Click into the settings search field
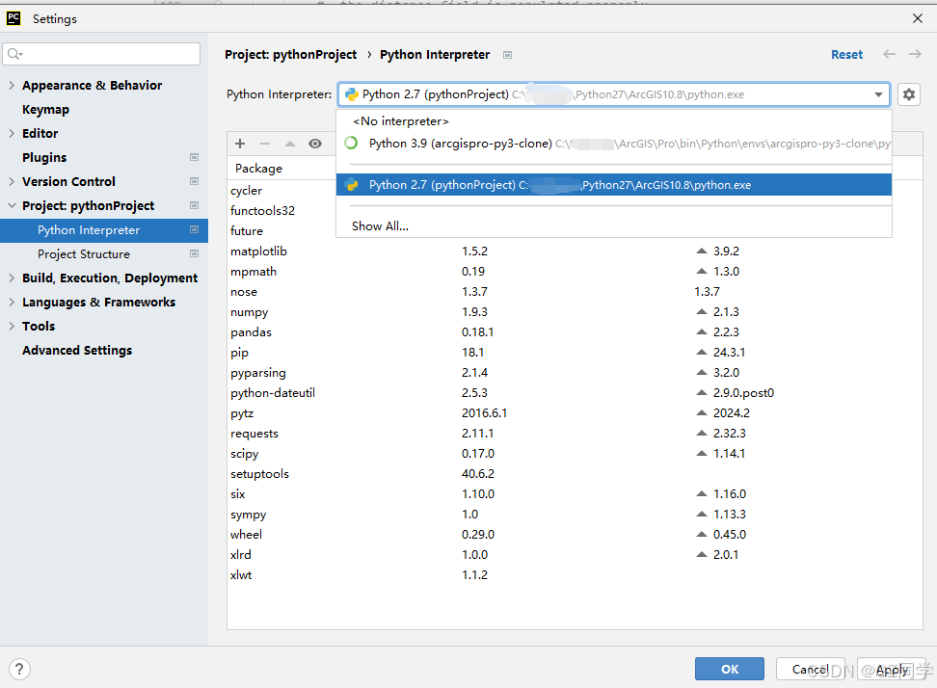The image size is (937, 688). (101, 54)
